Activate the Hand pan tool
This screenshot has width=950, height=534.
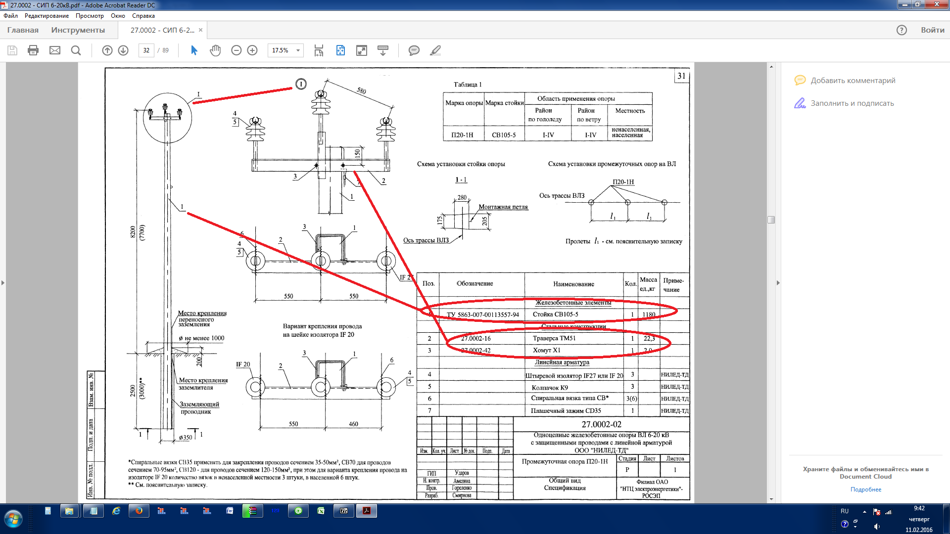tap(215, 50)
